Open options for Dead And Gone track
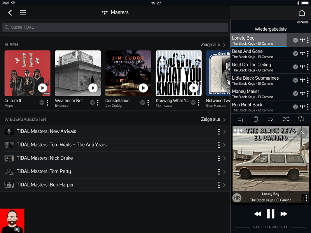This screenshot has width=311, height=233. pos(308,54)
